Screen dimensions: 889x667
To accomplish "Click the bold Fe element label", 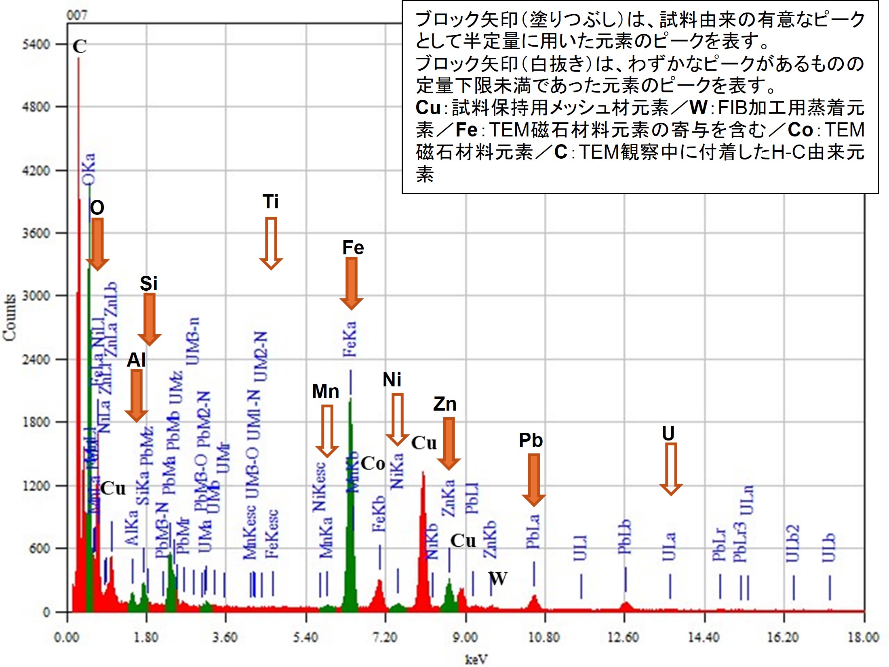I will click(353, 248).
